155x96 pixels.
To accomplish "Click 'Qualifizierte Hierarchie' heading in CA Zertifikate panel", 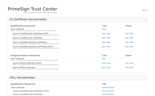I will coord(23,26).
